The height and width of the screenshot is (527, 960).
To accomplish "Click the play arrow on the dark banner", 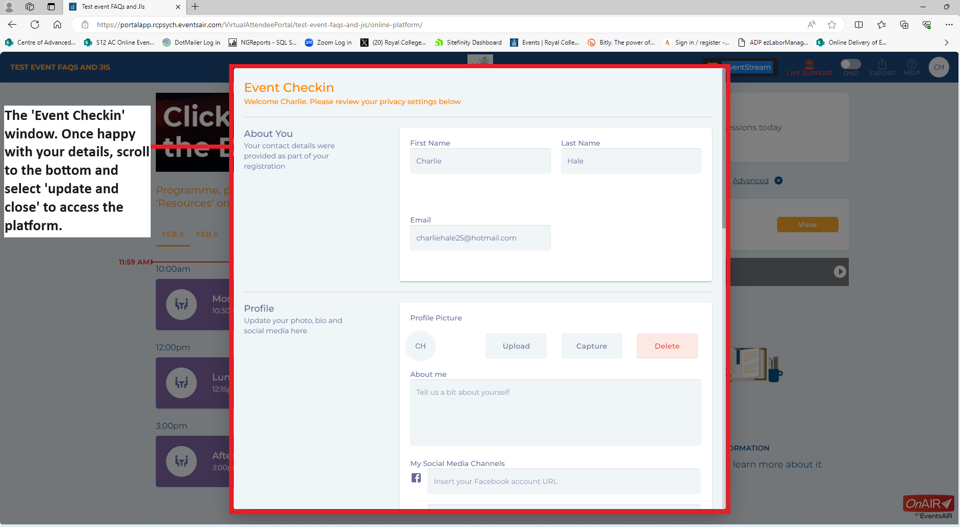I will (x=840, y=272).
